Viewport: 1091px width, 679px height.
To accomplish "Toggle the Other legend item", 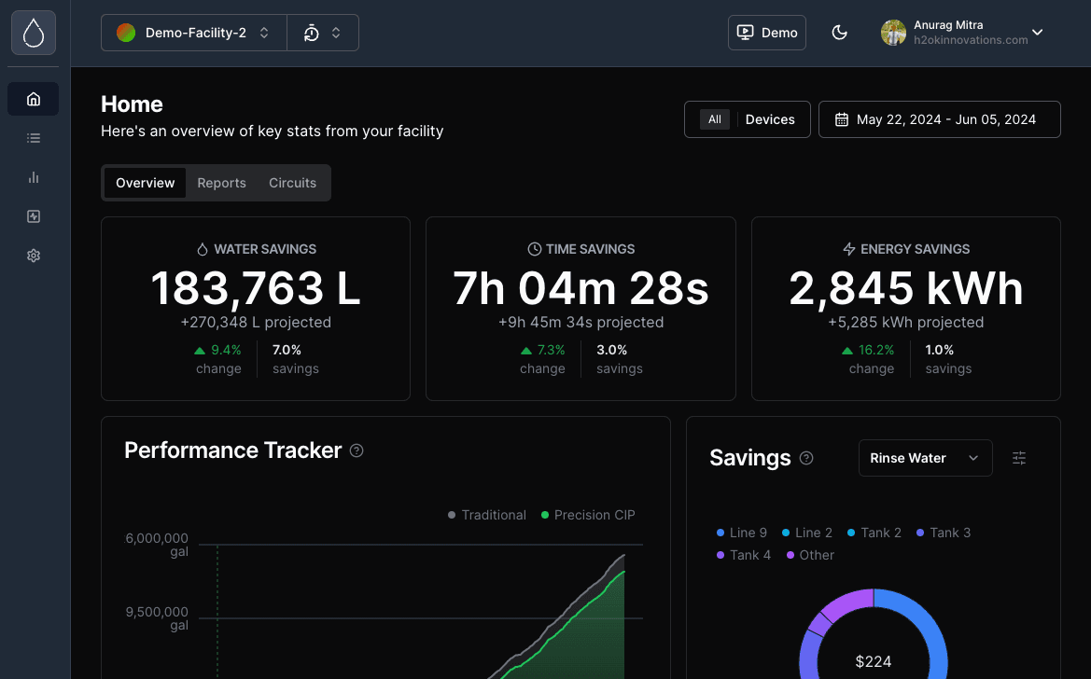I will click(x=810, y=555).
